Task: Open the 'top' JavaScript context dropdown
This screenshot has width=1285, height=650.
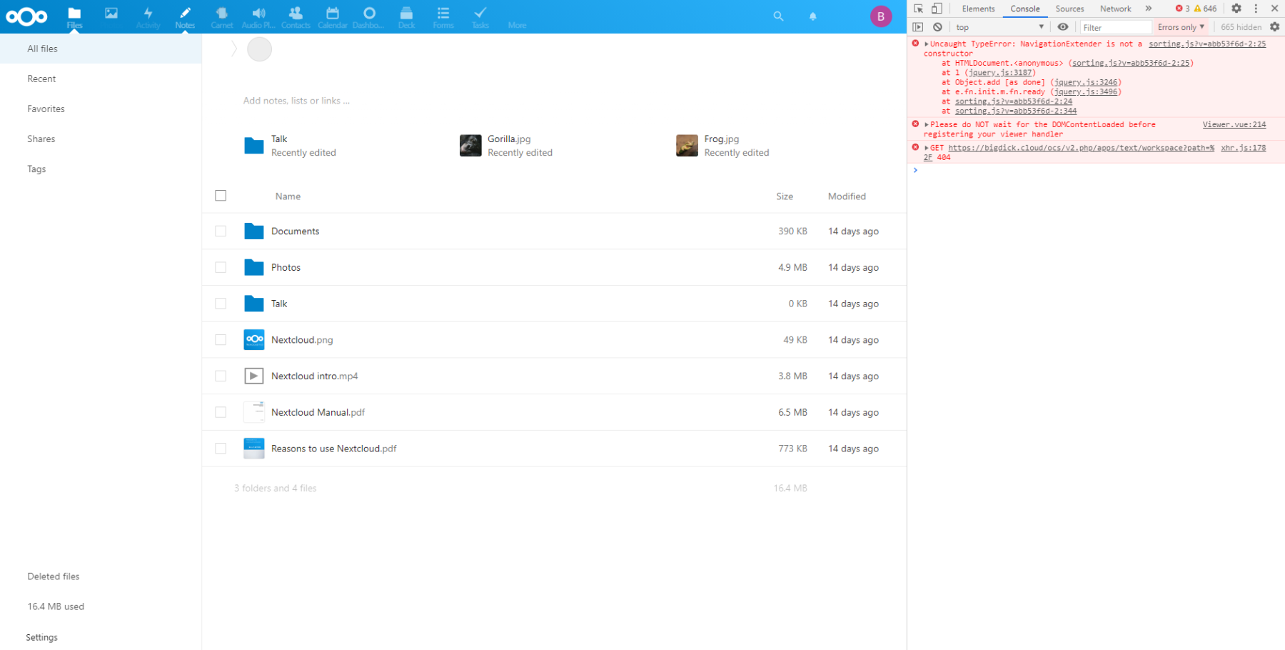Action: [999, 27]
